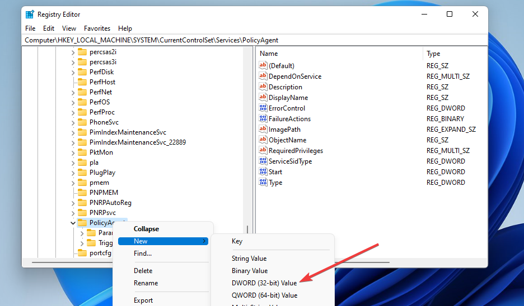The image size is (524, 306).
Task: Expand the percsas3i tree node
Action: 73,62
